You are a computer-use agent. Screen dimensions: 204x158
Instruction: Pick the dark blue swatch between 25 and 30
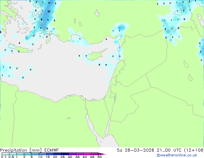(x=65, y=154)
